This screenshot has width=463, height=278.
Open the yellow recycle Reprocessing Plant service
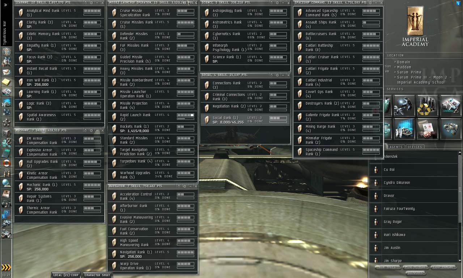tap(427, 106)
